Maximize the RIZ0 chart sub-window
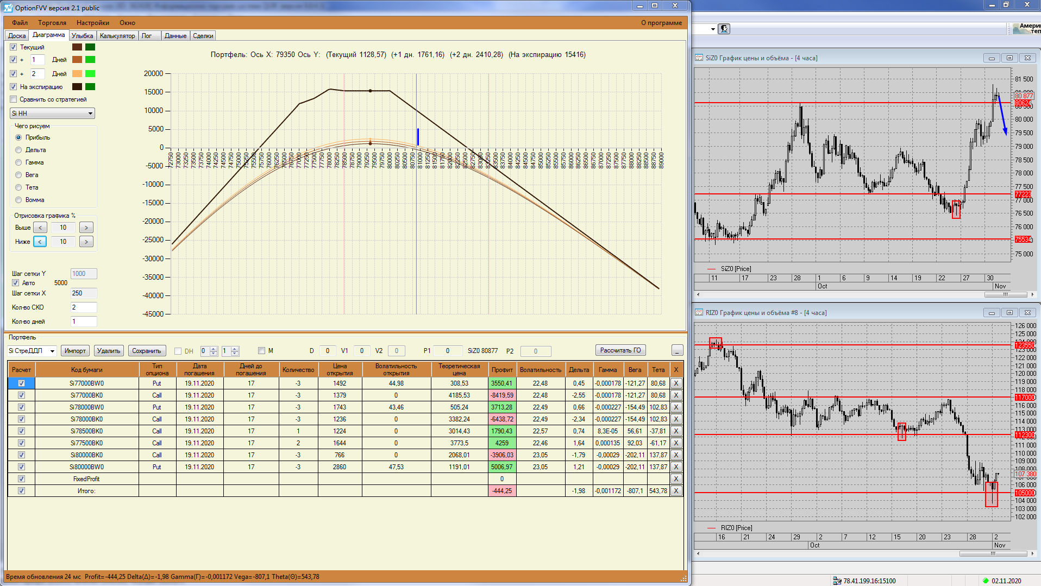Viewport: 1041px width, 586px height. coord(1009,313)
